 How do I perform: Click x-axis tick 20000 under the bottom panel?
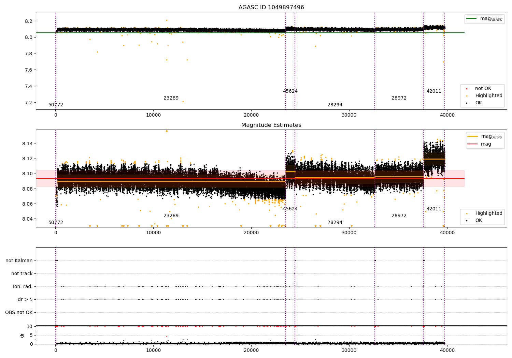pos(251,350)
